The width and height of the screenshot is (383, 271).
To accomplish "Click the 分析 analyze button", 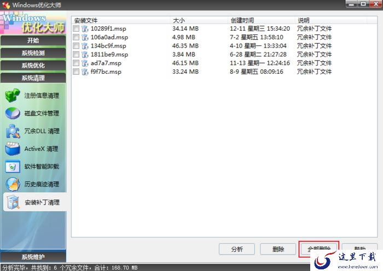I will (x=237, y=249).
